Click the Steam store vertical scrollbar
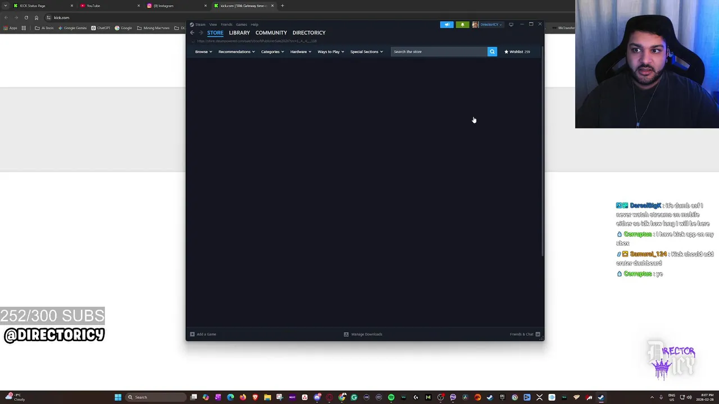Viewport: 719px width, 404px height. [542, 151]
